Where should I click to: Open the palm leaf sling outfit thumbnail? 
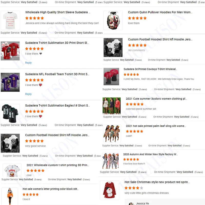(x=112, y=133)
